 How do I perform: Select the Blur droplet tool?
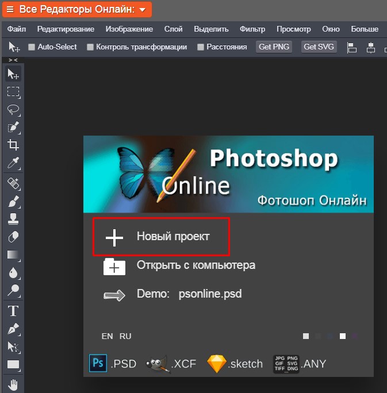(x=13, y=272)
